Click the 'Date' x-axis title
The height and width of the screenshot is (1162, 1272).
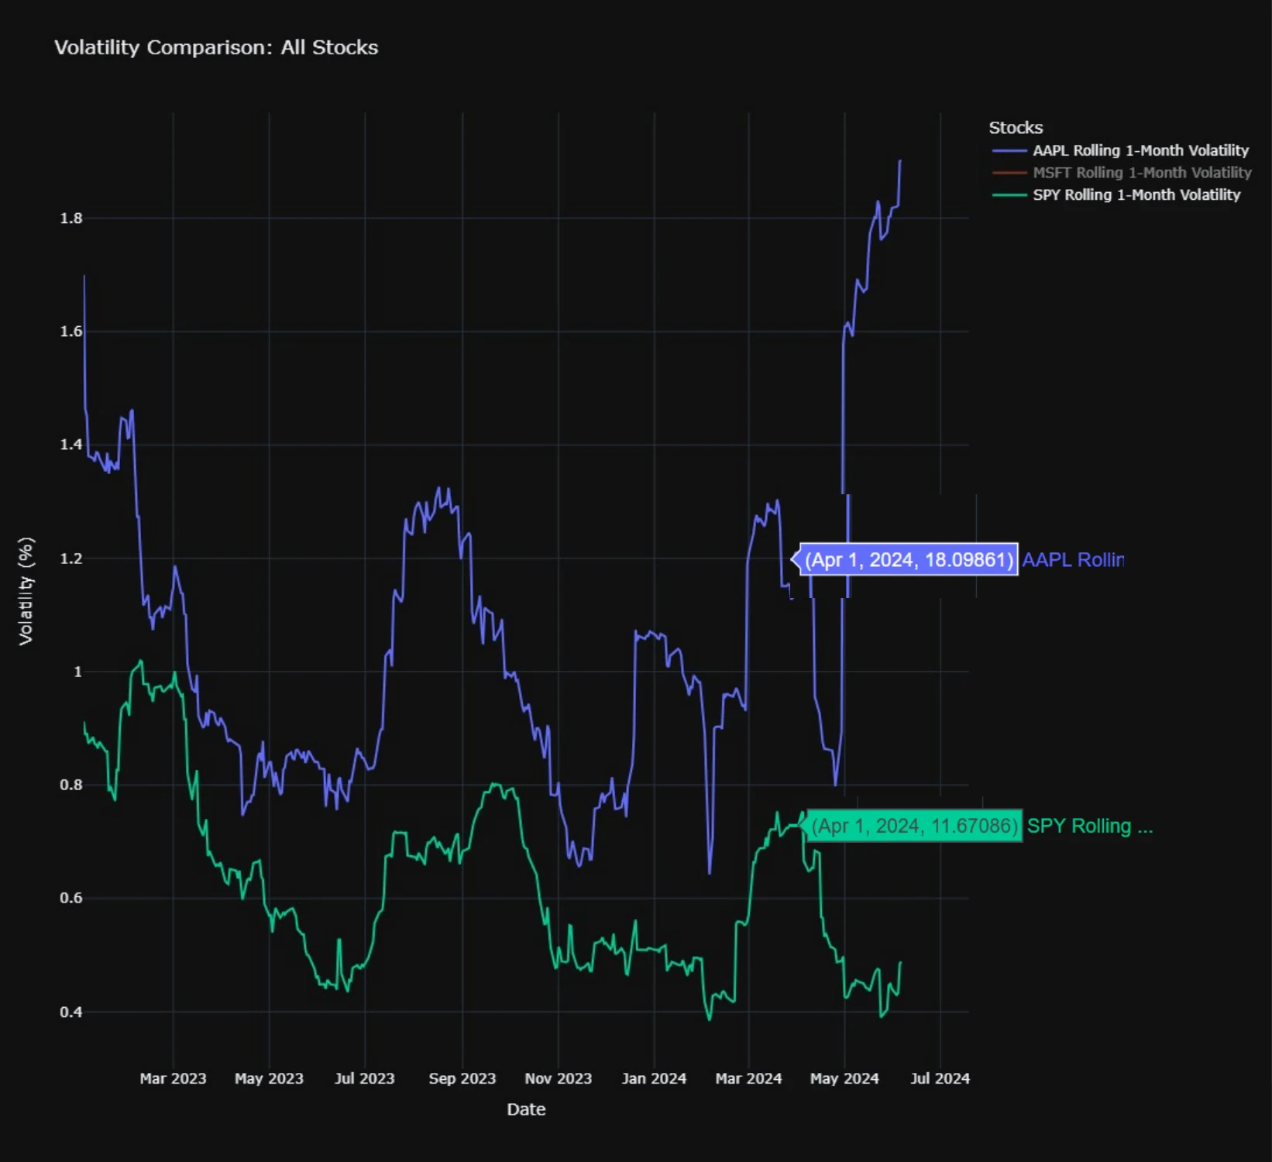(x=526, y=1109)
